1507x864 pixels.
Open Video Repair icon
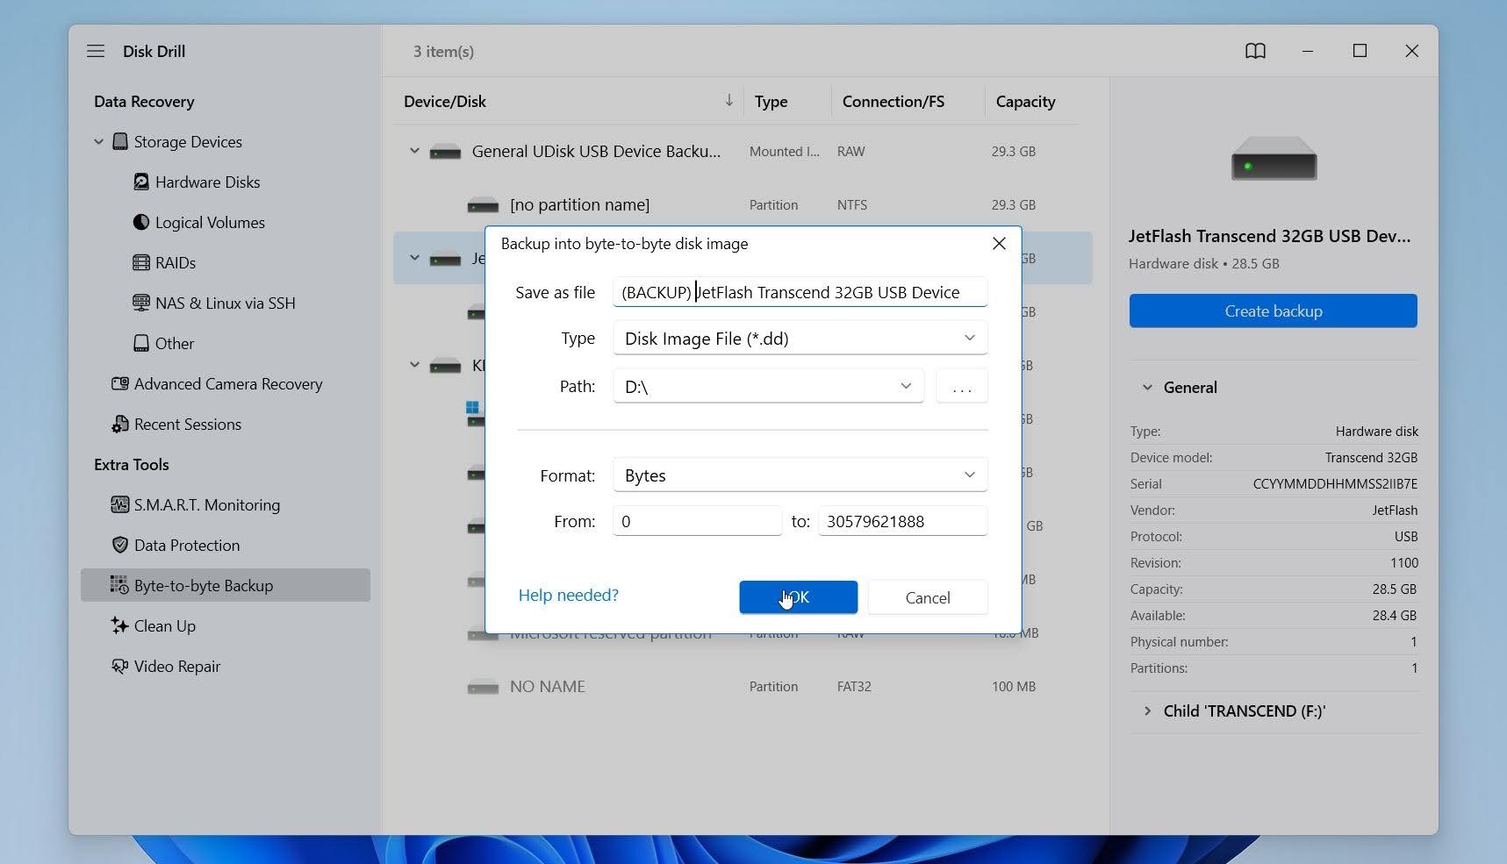(120, 667)
